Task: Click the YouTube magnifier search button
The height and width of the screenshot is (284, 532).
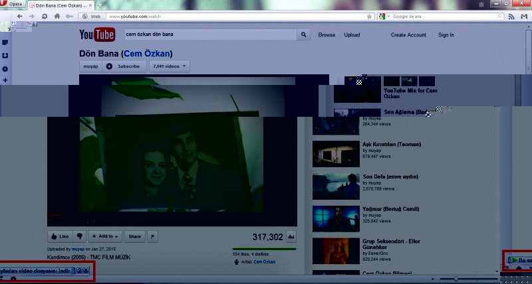Action: coord(304,35)
